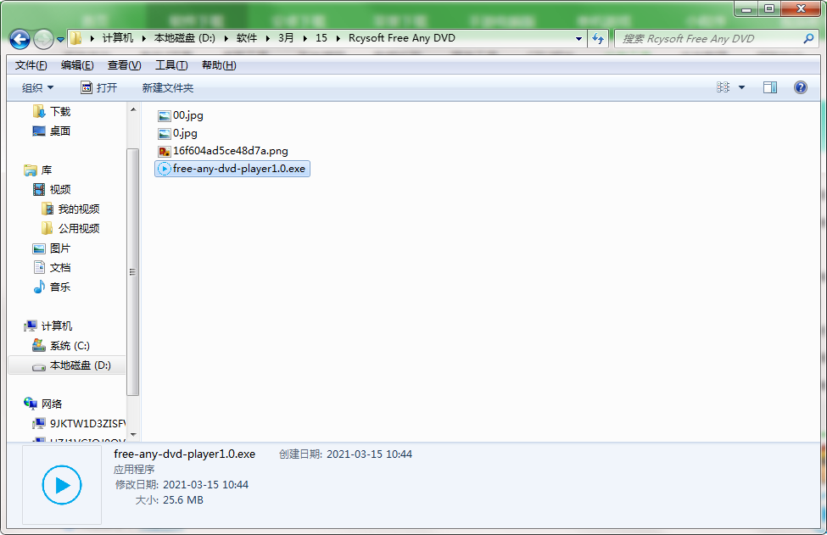Click the 修改日期 value 2021-03-15 10:44
The height and width of the screenshot is (535, 827).
coord(206,484)
